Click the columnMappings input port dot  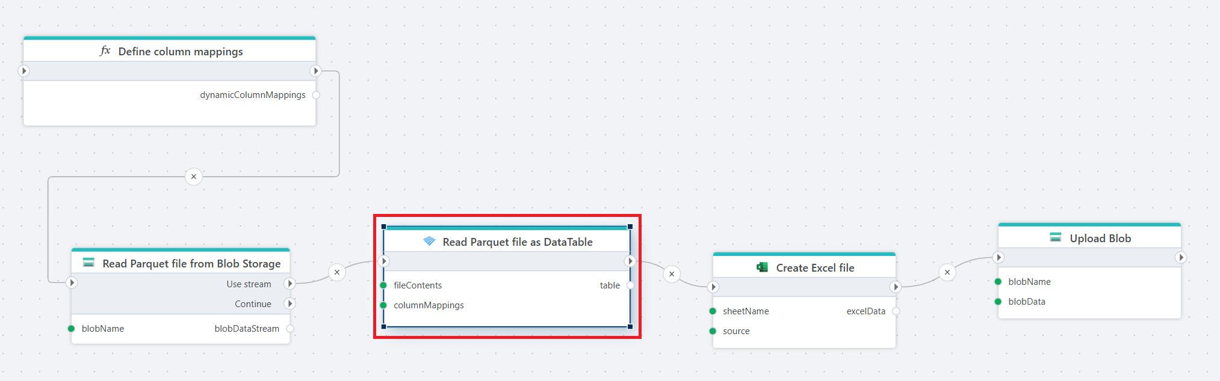click(383, 305)
